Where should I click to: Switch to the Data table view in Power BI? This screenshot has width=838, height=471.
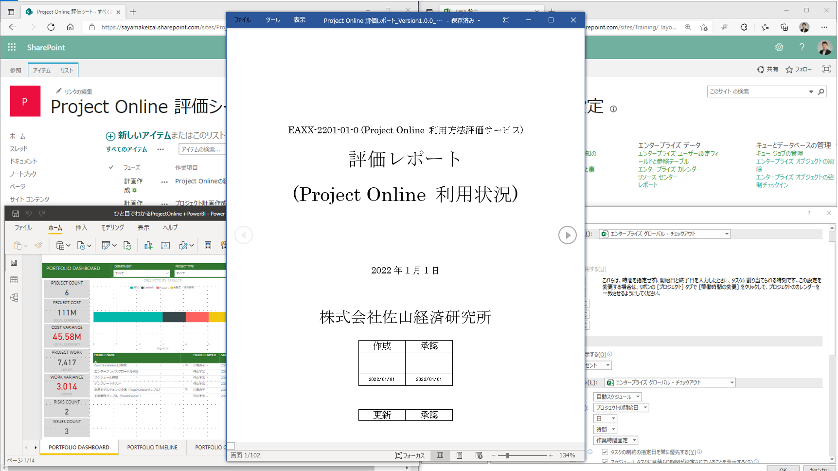click(x=14, y=280)
